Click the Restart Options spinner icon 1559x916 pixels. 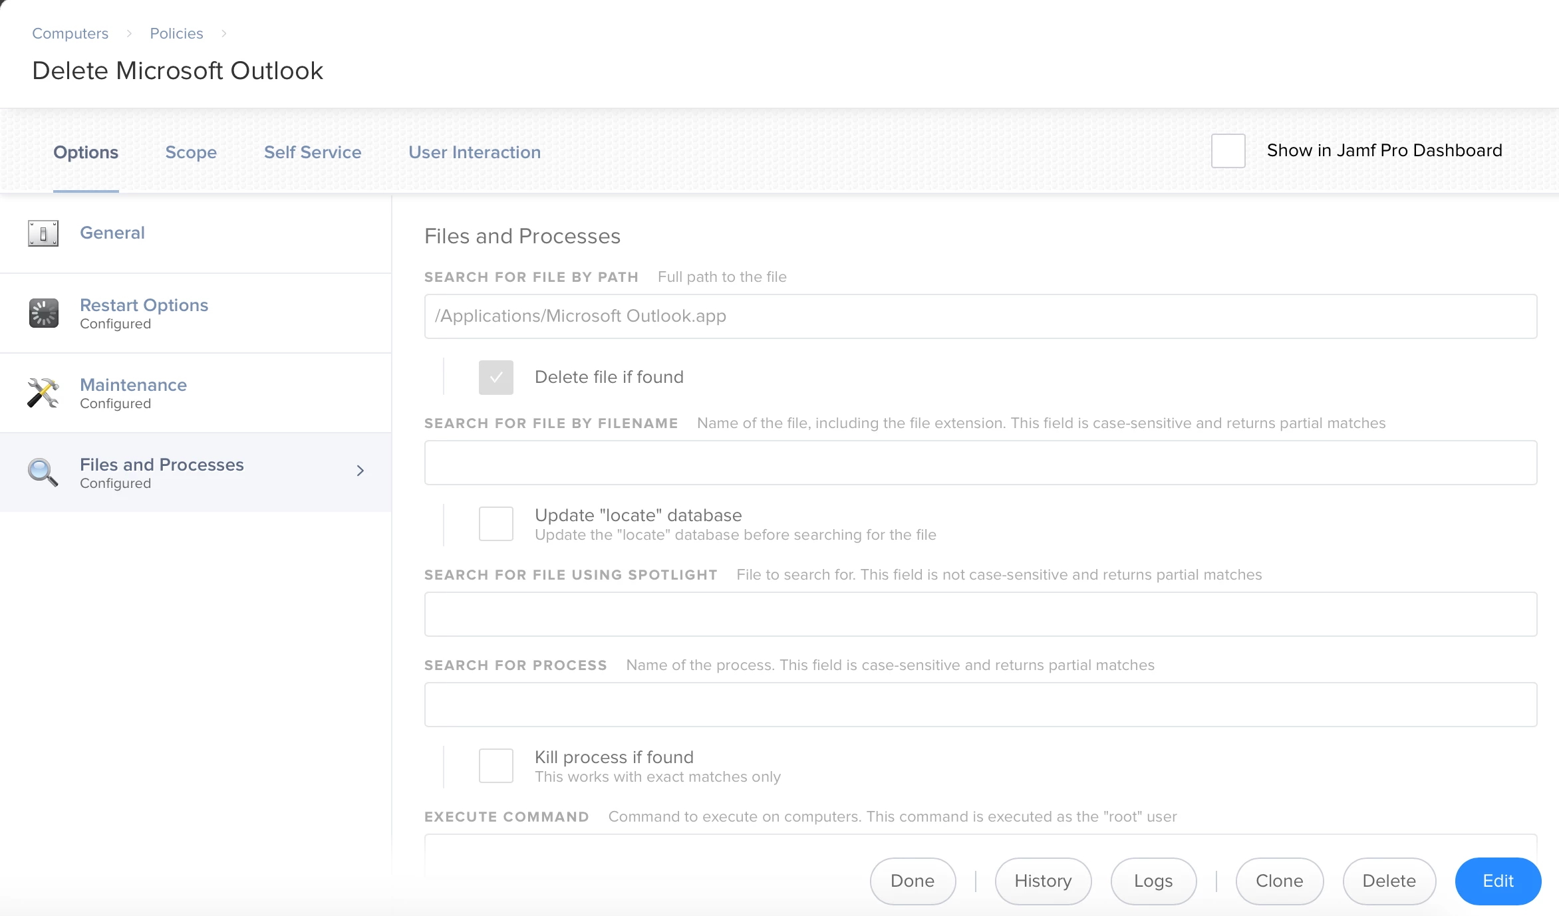[x=43, y=313]
